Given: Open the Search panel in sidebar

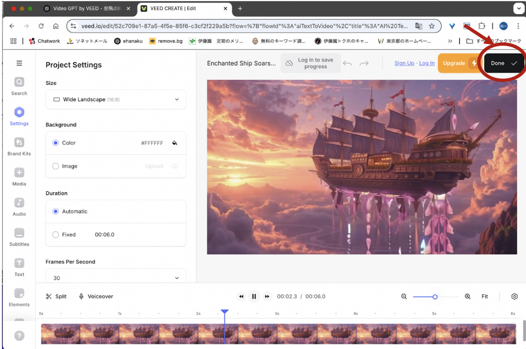Looking at the screenshot, I should tap(19, 86).
